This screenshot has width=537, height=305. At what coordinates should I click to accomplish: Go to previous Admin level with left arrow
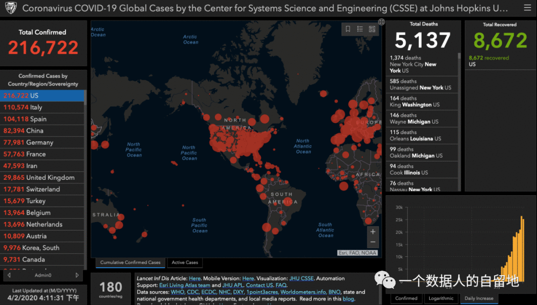9,275
